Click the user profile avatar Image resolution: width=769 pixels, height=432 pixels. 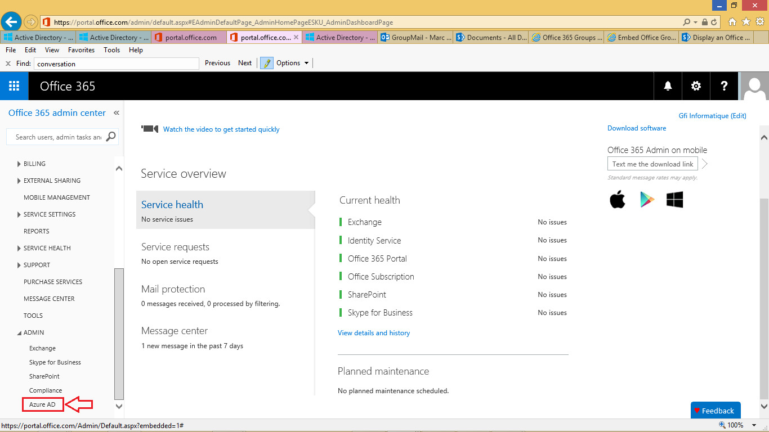pos(754,86)
